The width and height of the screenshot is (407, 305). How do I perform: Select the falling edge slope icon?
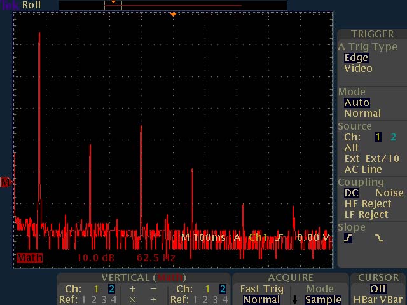coord(379,238)
